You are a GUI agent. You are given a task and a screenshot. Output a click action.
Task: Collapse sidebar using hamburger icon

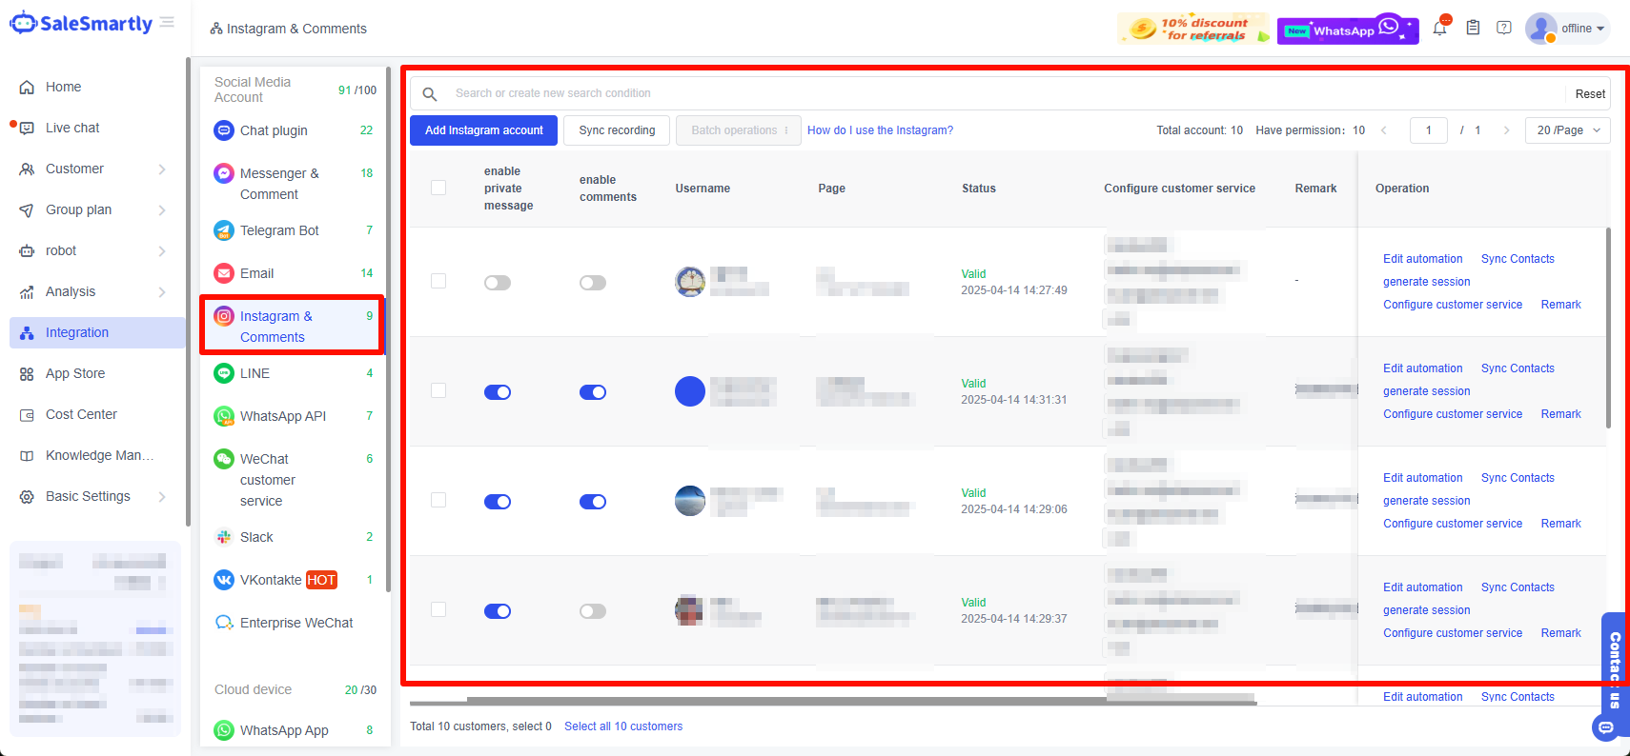pos(168,22)
